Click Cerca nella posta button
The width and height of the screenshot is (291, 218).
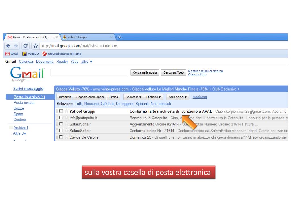point(145,72)
